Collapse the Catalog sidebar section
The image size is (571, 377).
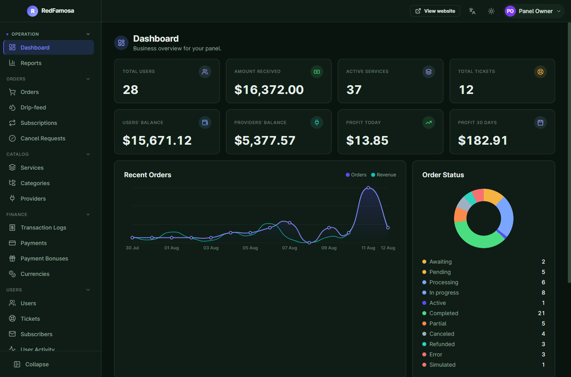tap(88, 154)
